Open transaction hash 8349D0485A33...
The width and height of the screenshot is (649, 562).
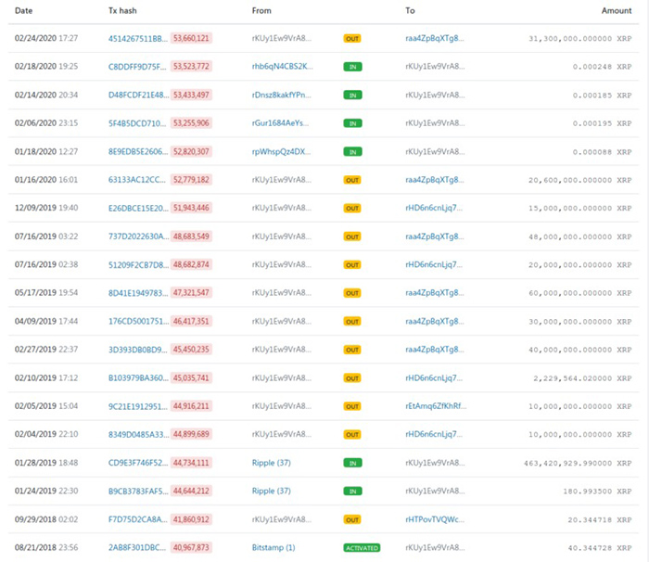click(139, 434)
